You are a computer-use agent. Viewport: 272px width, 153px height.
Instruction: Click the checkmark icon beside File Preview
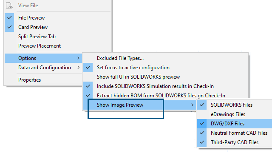click(x=9, y=18)
